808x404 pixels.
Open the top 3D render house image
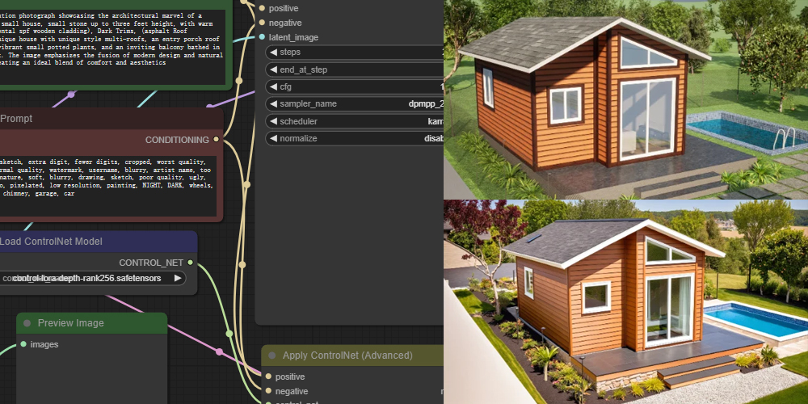625,99
